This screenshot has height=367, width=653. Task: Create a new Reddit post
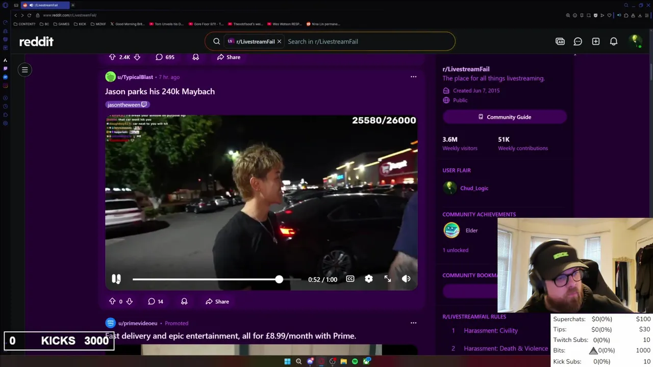596,41
